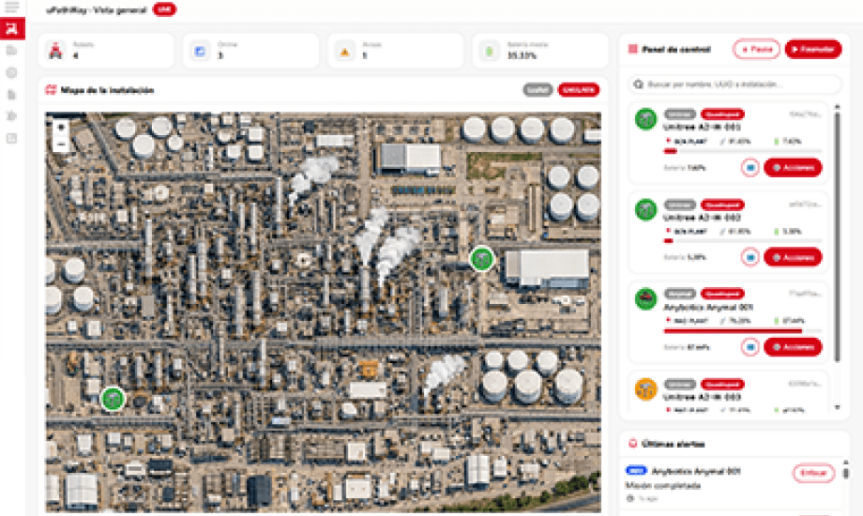The height and width of the screenshot is (516, 863).
Task: Toggle camera view for Unitree A2-W-001
Action: click(749, 168)
